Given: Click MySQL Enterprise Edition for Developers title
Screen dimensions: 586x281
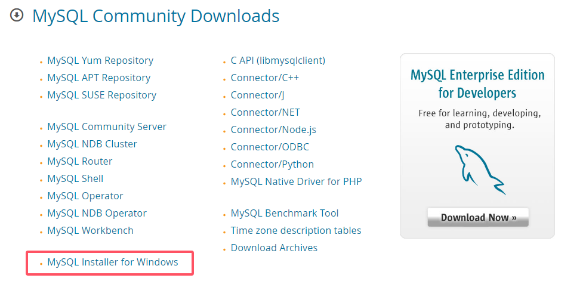Looking at the screenshot, I should click(x=477, y=84).
